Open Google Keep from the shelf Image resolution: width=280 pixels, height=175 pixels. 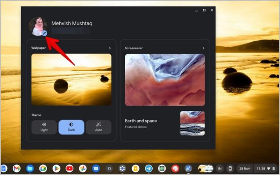[x=136, y=168]
